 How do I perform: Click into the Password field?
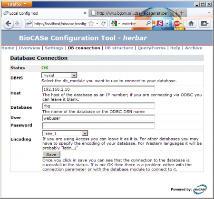point(98,125)
